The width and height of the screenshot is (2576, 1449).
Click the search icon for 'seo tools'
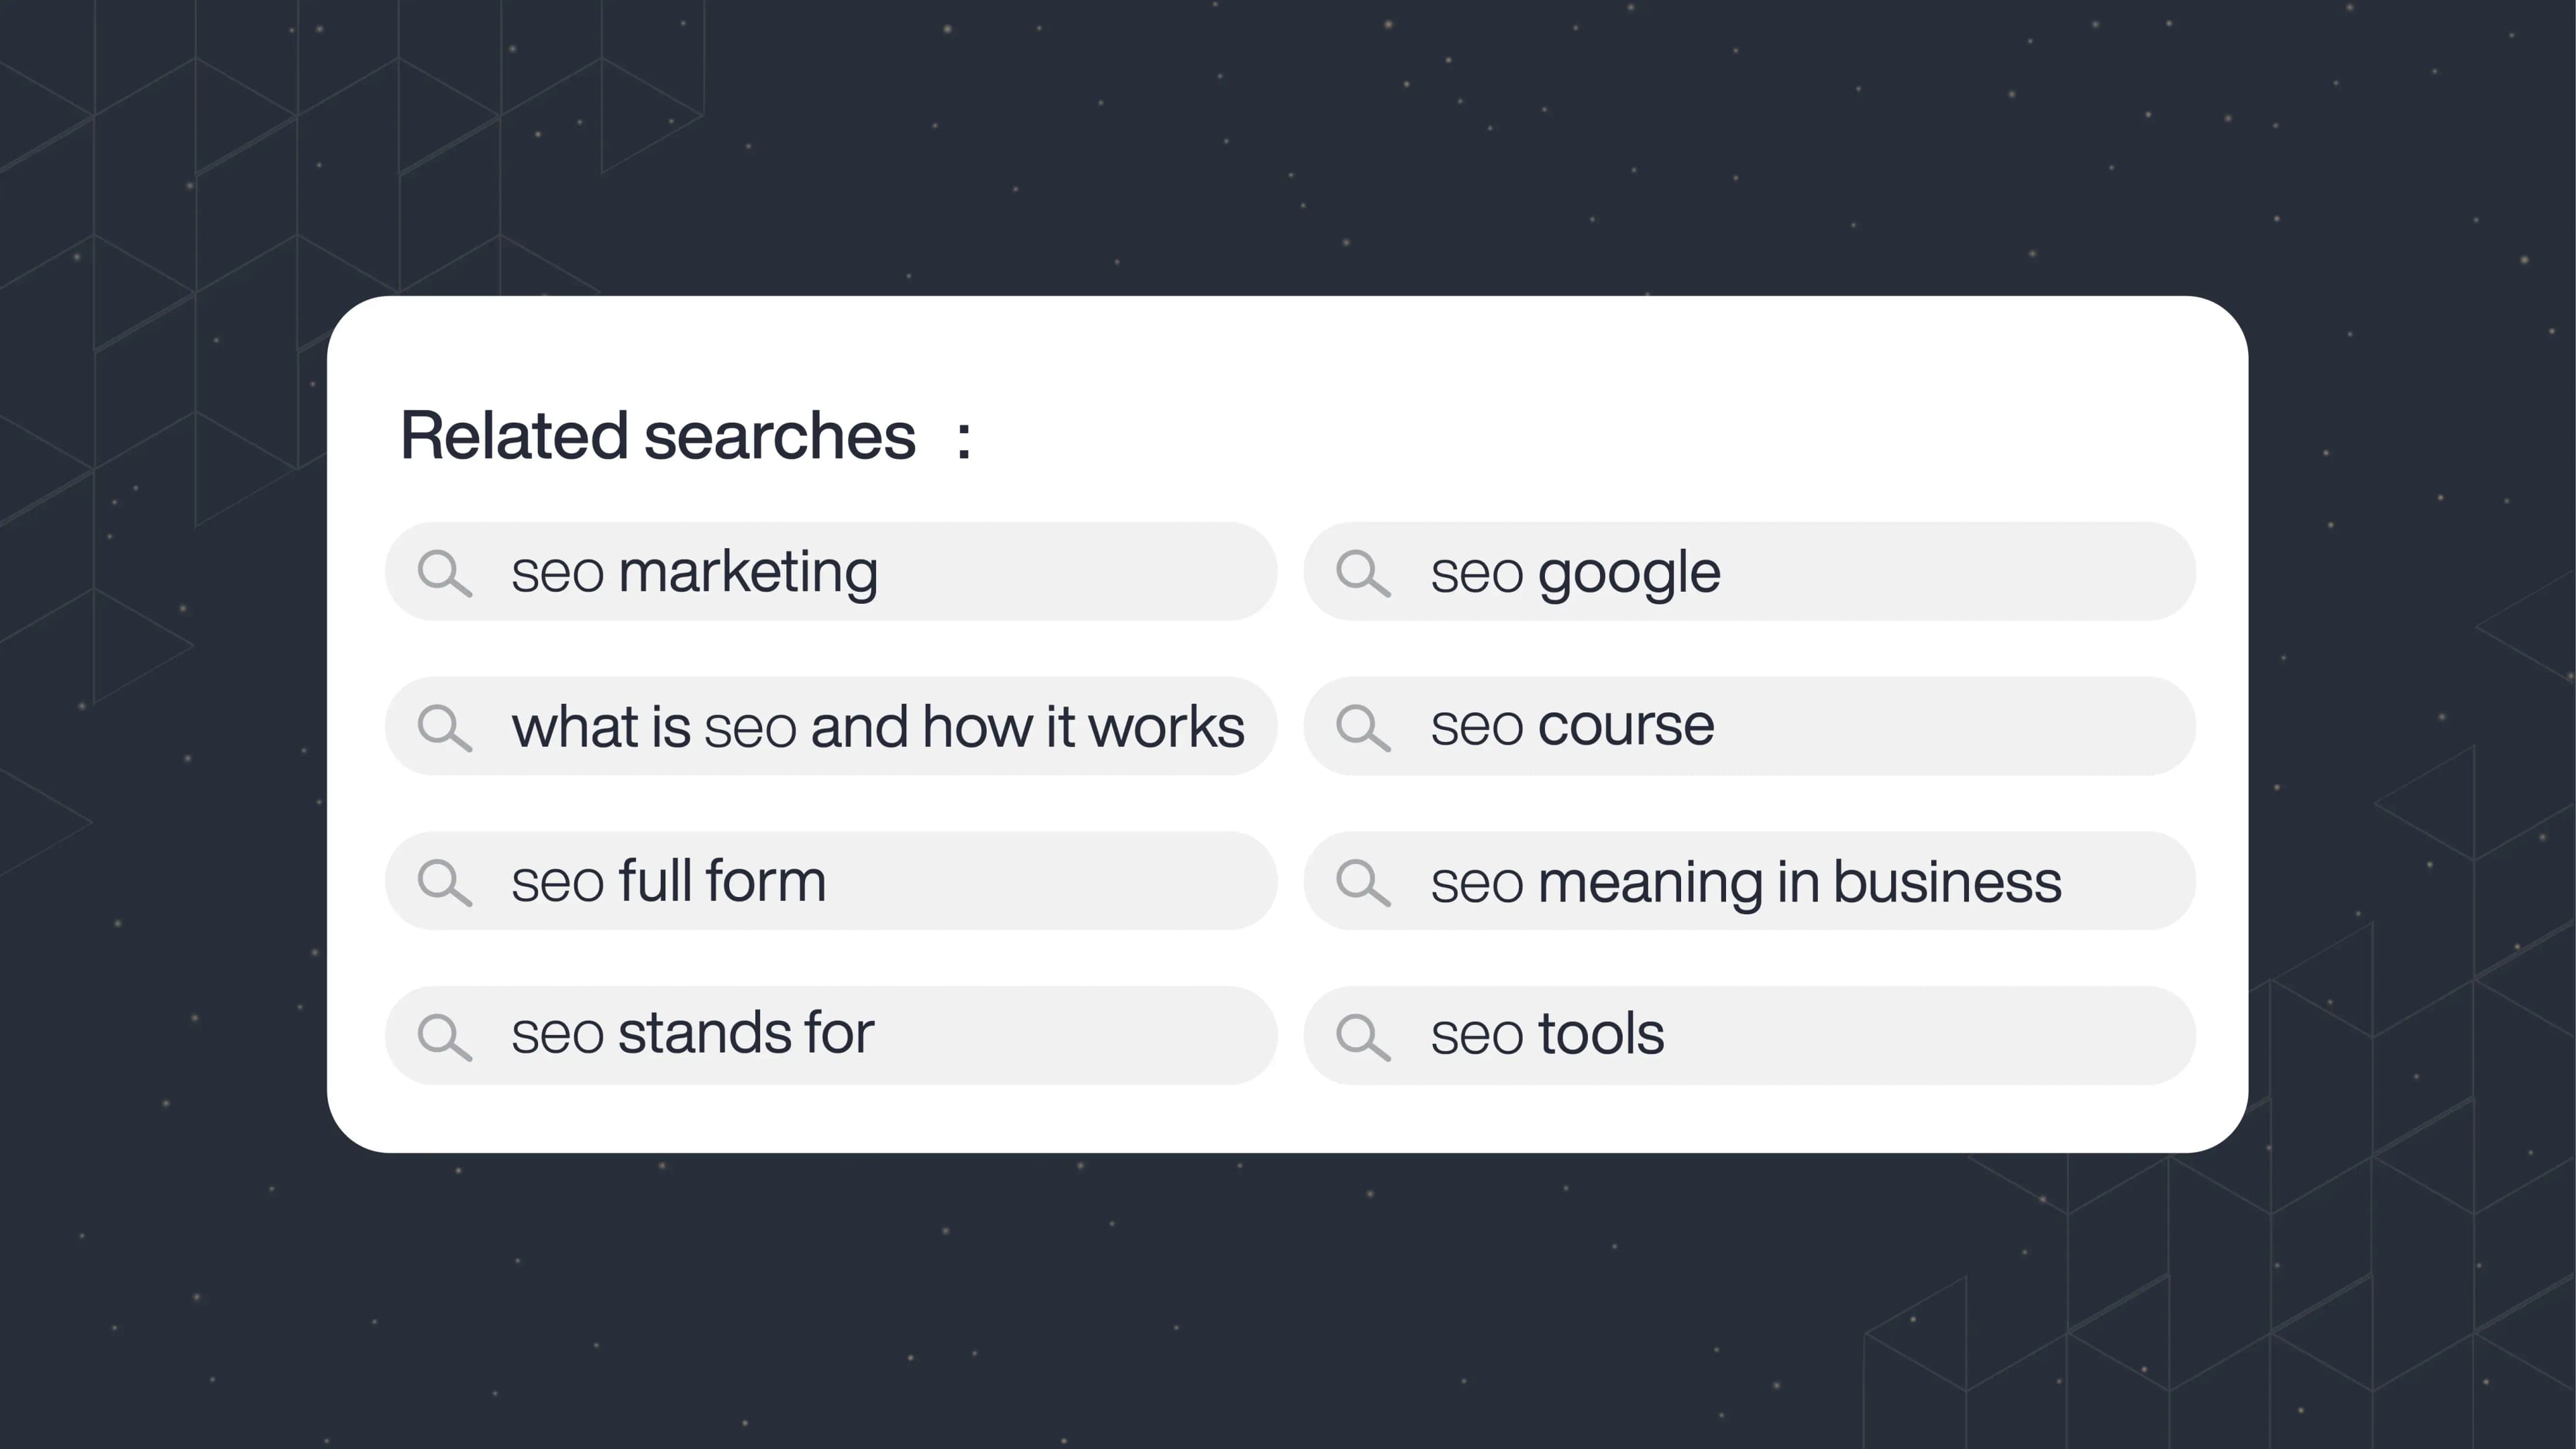click(x=1362, y=1033)
